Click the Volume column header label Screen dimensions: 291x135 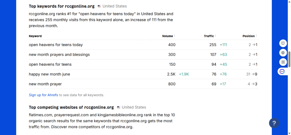167,36
